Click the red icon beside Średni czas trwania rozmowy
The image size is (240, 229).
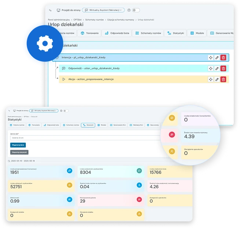171,135
